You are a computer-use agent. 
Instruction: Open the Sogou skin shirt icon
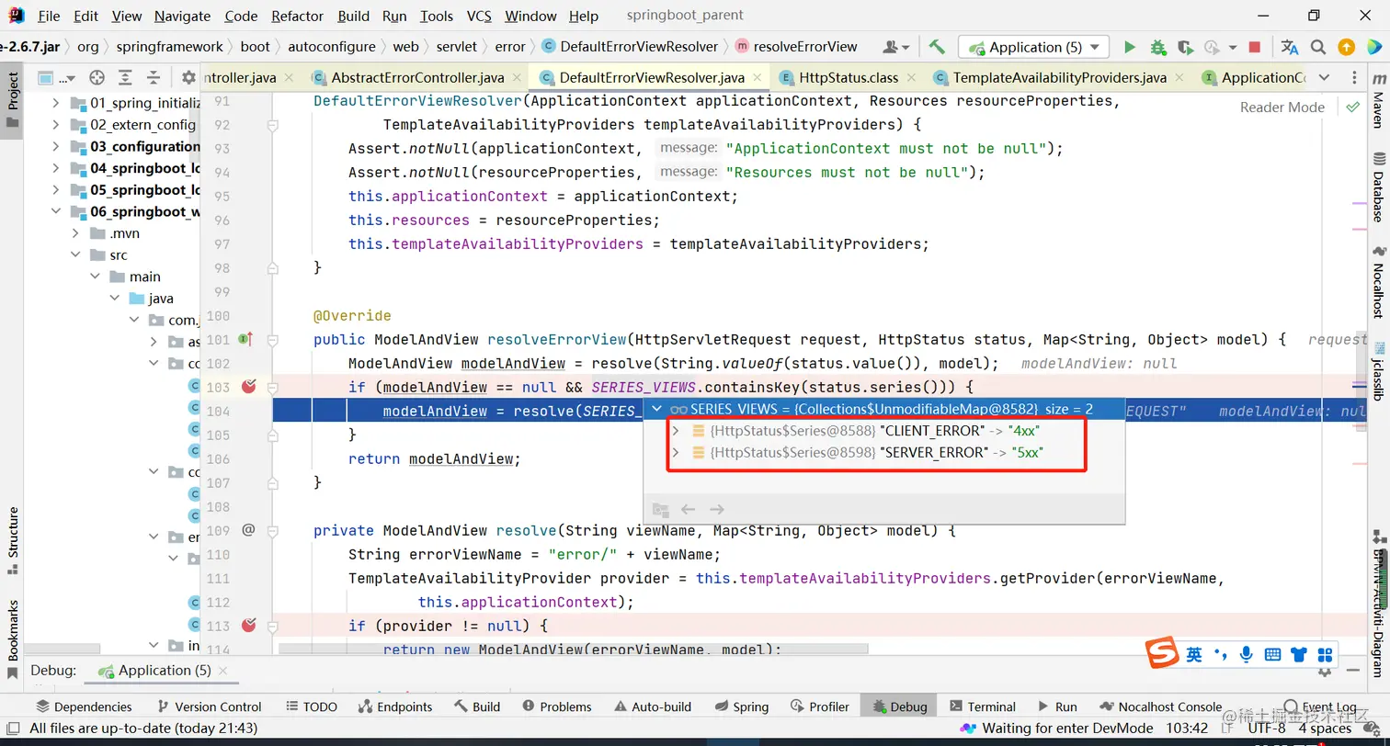click(1298, 654)
